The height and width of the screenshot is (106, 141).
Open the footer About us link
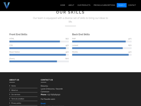[x=15, y=90]
